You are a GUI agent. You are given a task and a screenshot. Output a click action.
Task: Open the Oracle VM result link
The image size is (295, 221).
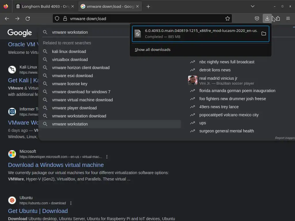pyautogui.click(x=23, y=44)
